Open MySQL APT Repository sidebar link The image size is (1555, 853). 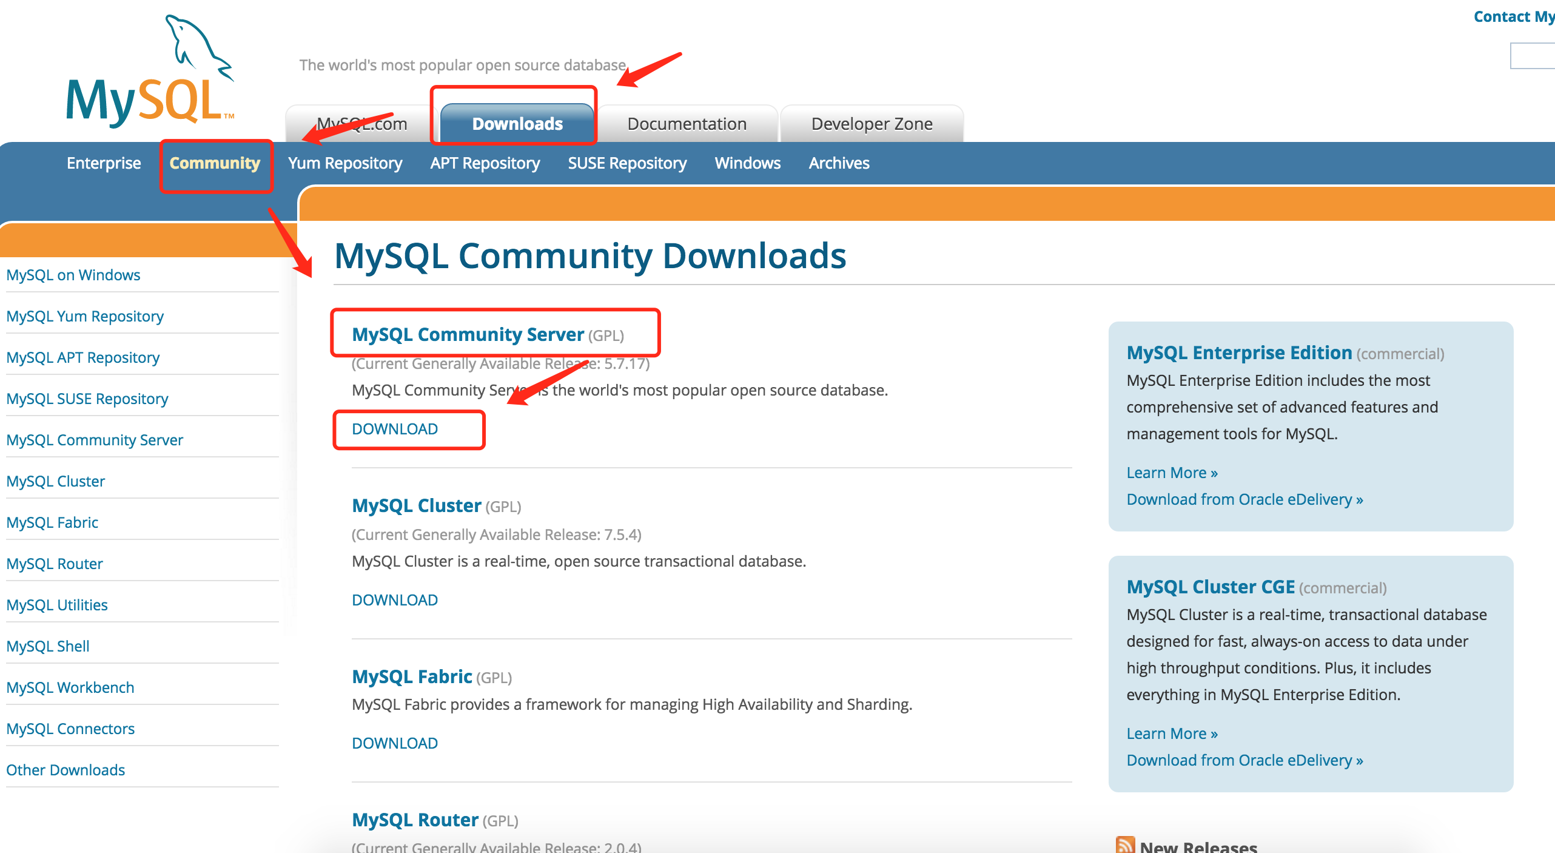click(x=83, y=357)
